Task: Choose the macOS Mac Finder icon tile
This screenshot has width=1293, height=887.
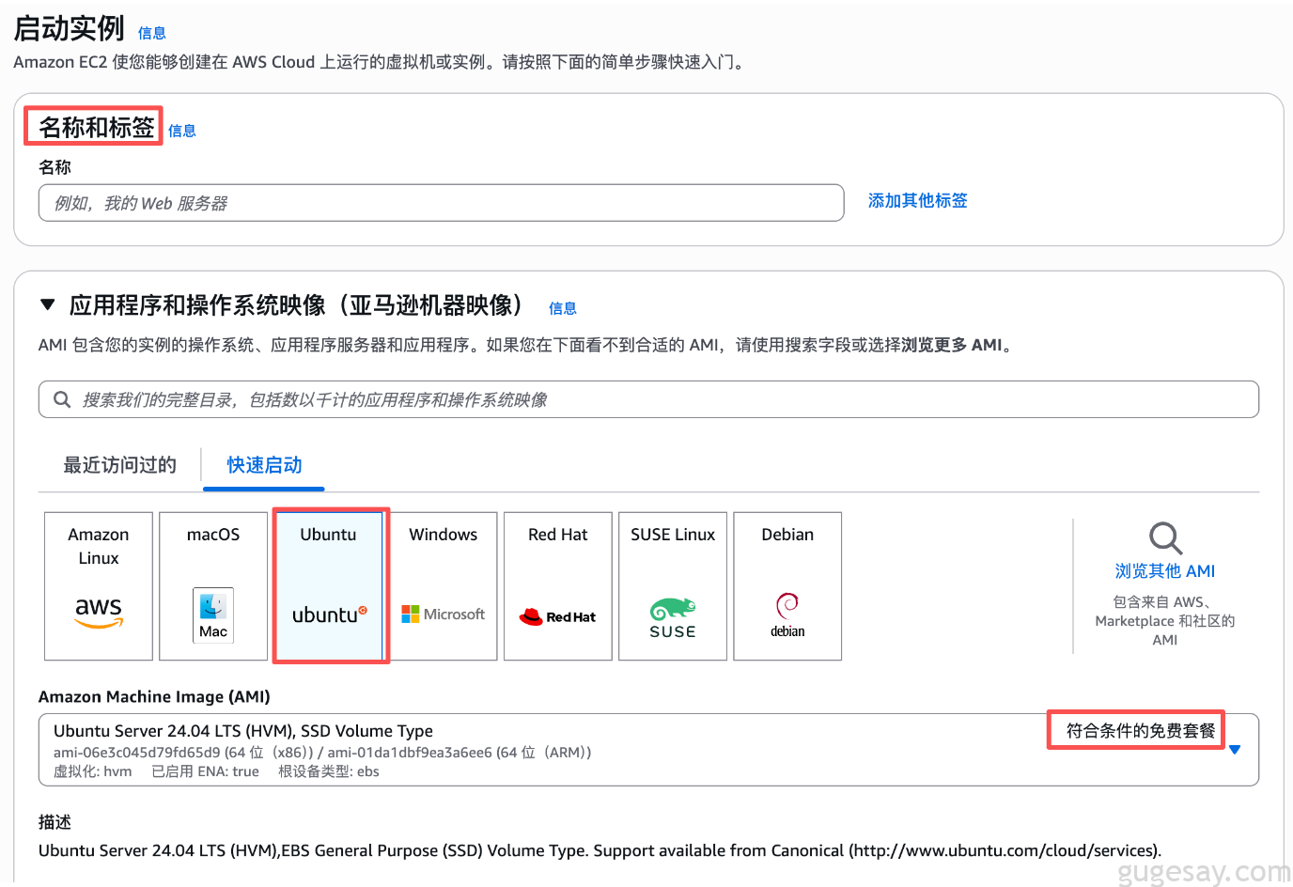Action: (213, 586)
